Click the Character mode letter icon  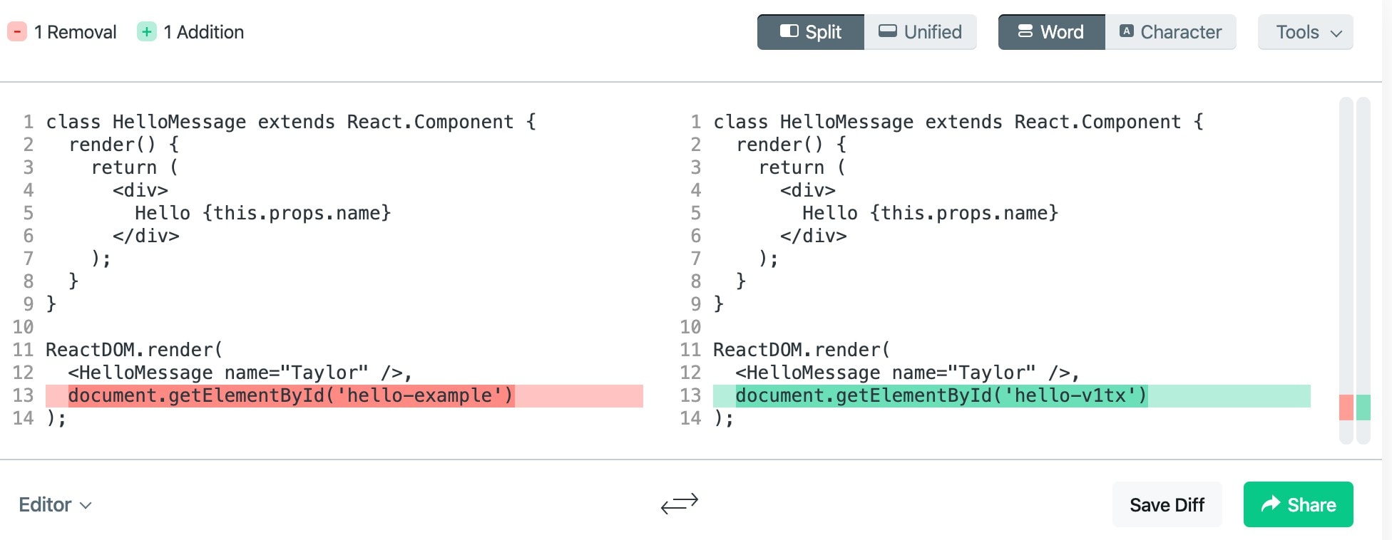click(x=1126, y=31)
